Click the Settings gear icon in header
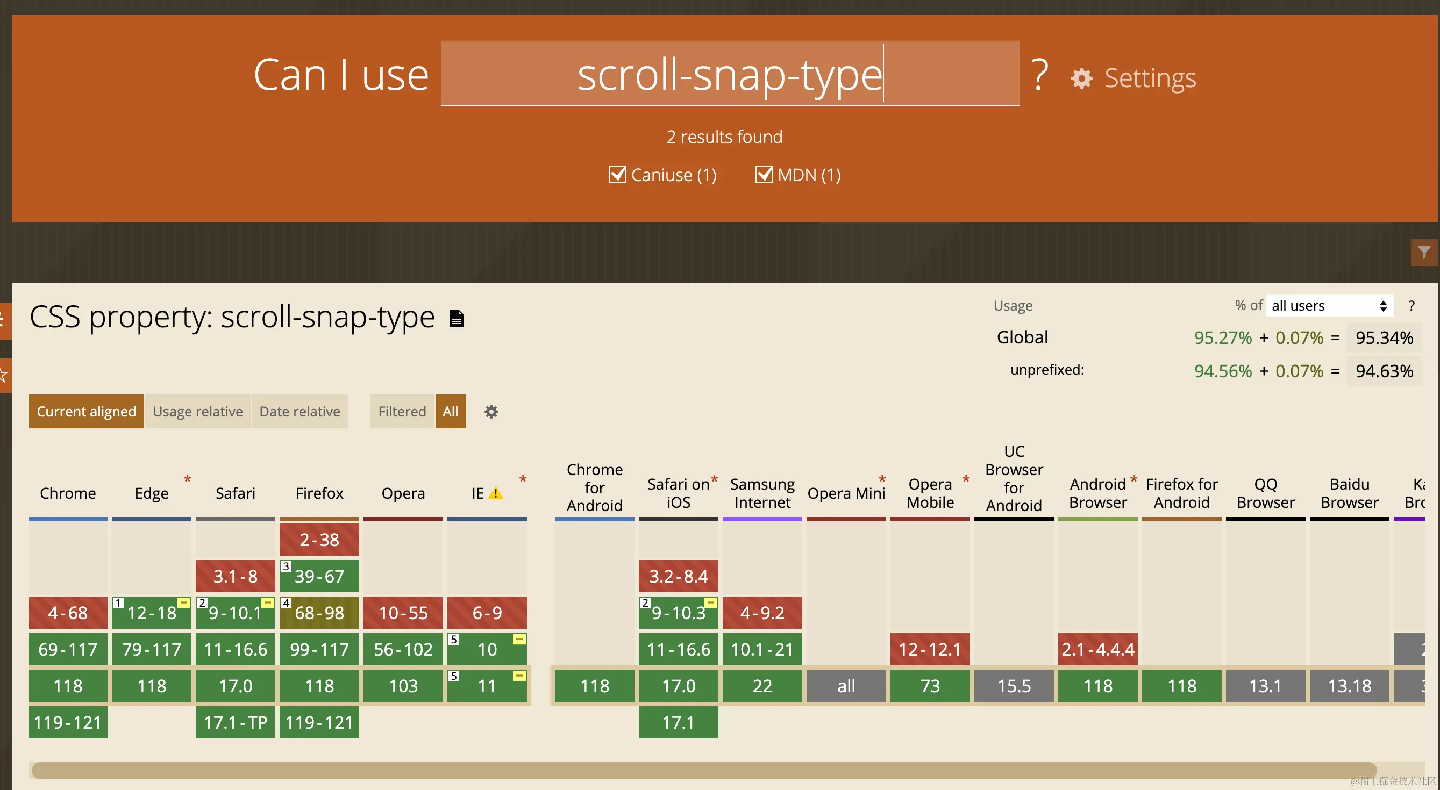 point(1082,78)
